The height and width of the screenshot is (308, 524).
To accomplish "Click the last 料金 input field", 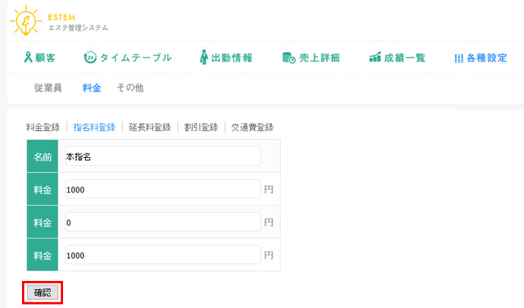I will click(163, 255).
